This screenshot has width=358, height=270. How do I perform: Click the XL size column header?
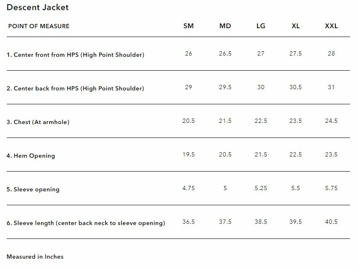pos(296,26)
